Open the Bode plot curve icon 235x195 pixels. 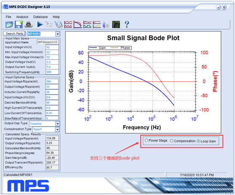[78, 24]
